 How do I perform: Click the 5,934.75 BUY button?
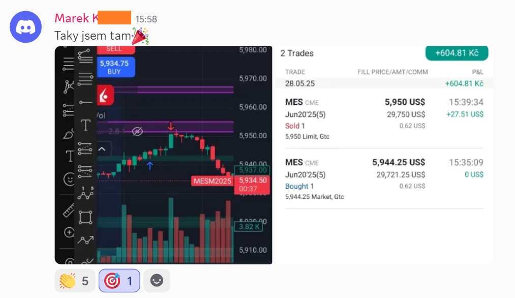point(114,67)
